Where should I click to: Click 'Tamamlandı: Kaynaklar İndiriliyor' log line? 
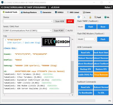33,80
